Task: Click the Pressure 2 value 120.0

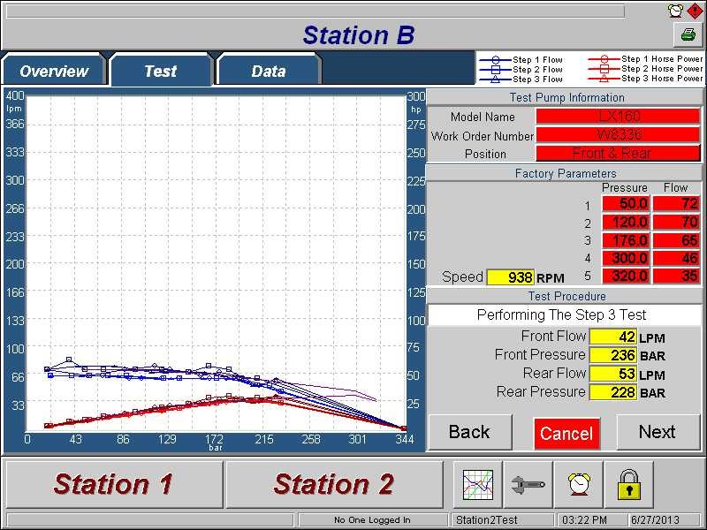Action: coord(626,222)
